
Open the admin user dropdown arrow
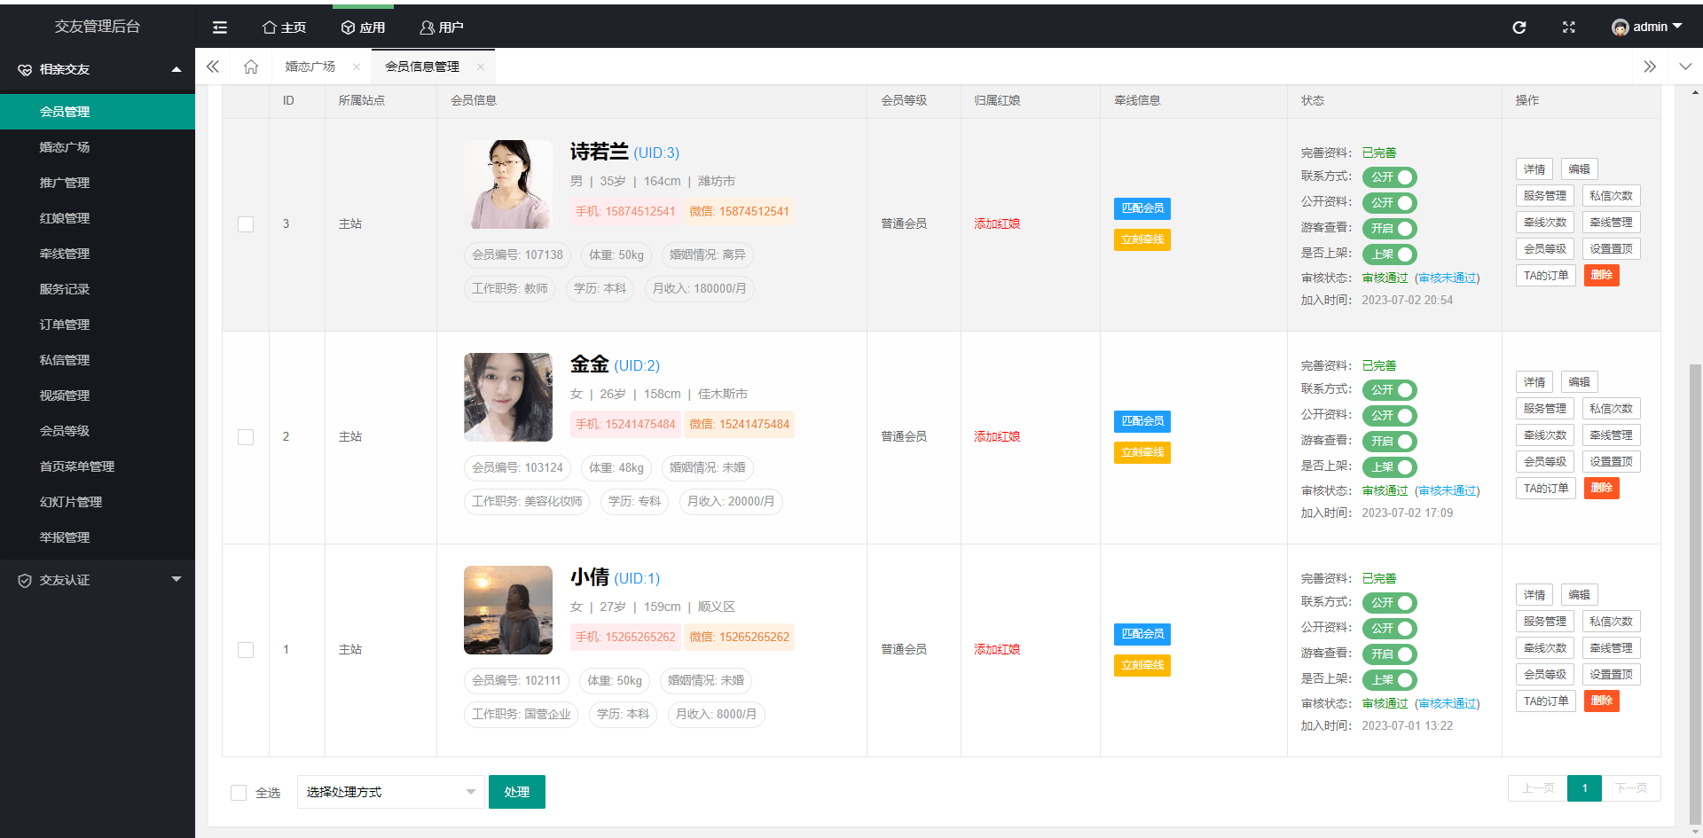click(1677, 27)
